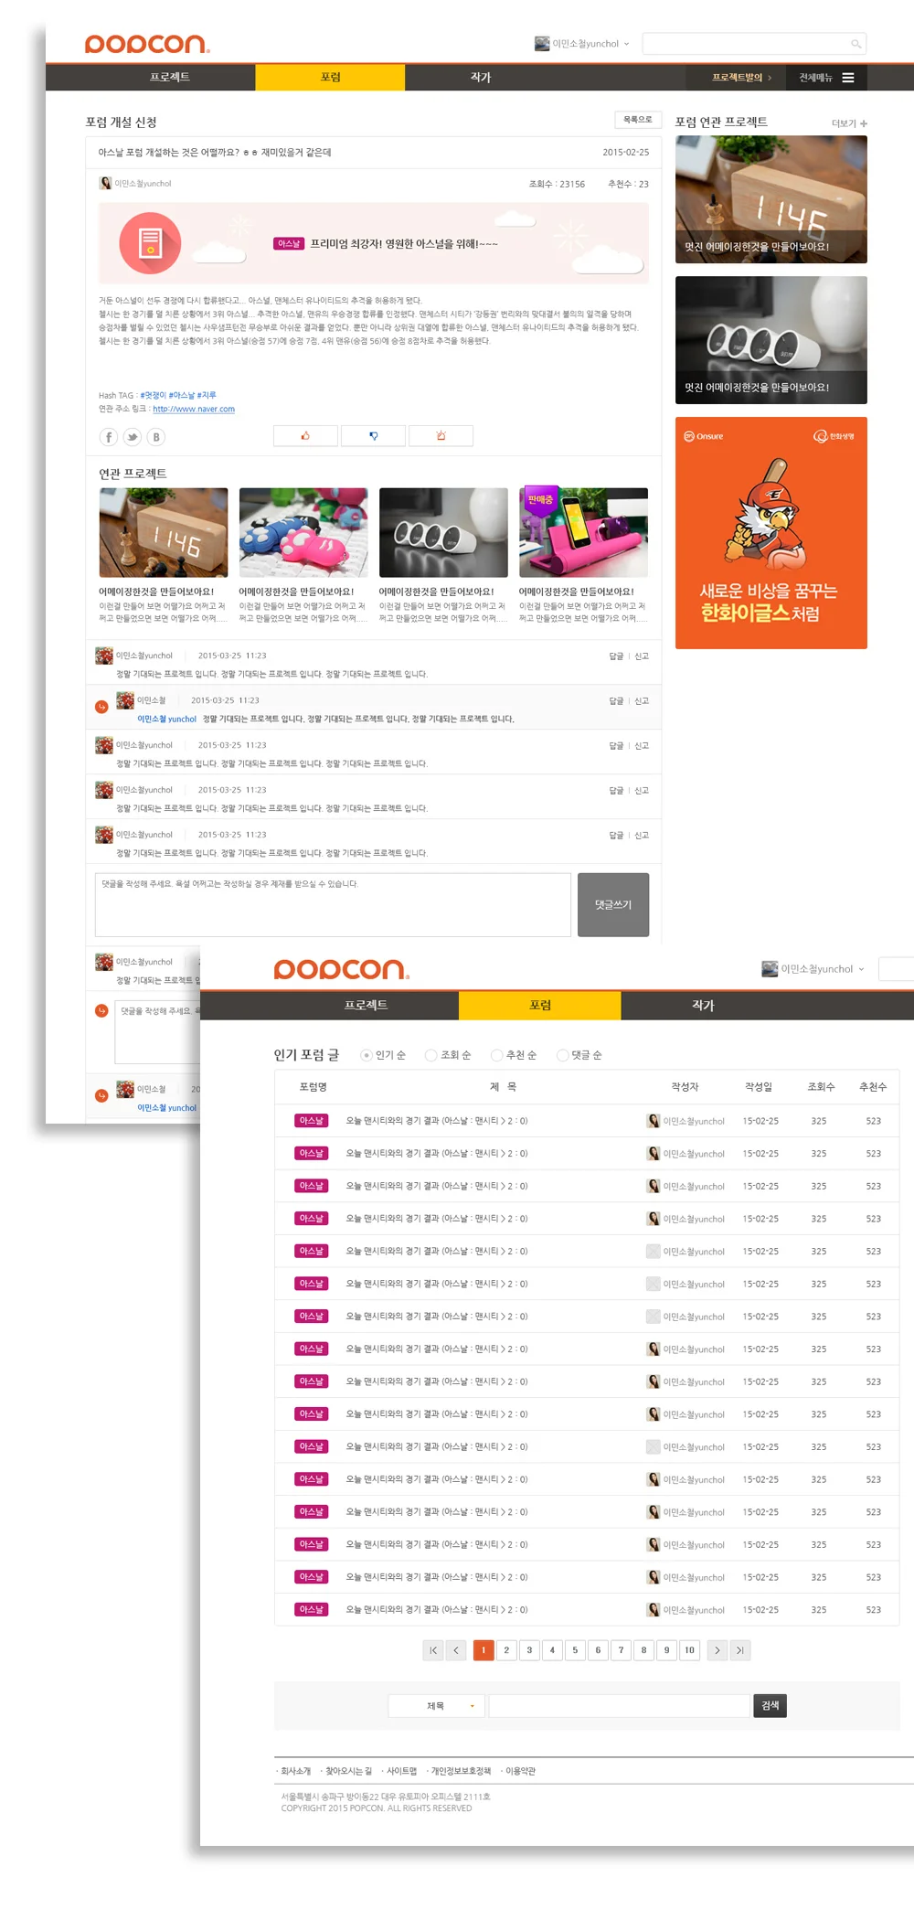Expand the 프로젝트발의 chevron menu
This screenshot has width=914, height=1909.
tap(770, 78)
